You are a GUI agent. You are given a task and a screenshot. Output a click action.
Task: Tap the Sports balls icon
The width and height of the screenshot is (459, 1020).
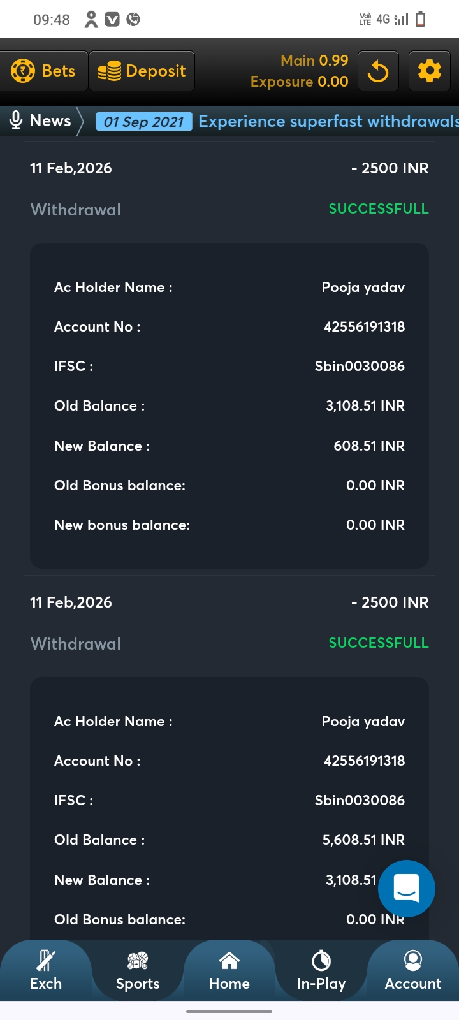point(138,960)
